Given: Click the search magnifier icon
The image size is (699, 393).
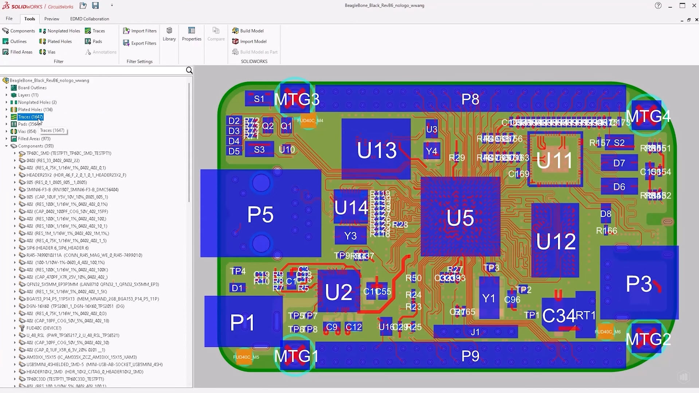Looking at the screenshot, I should pos(189,70).
